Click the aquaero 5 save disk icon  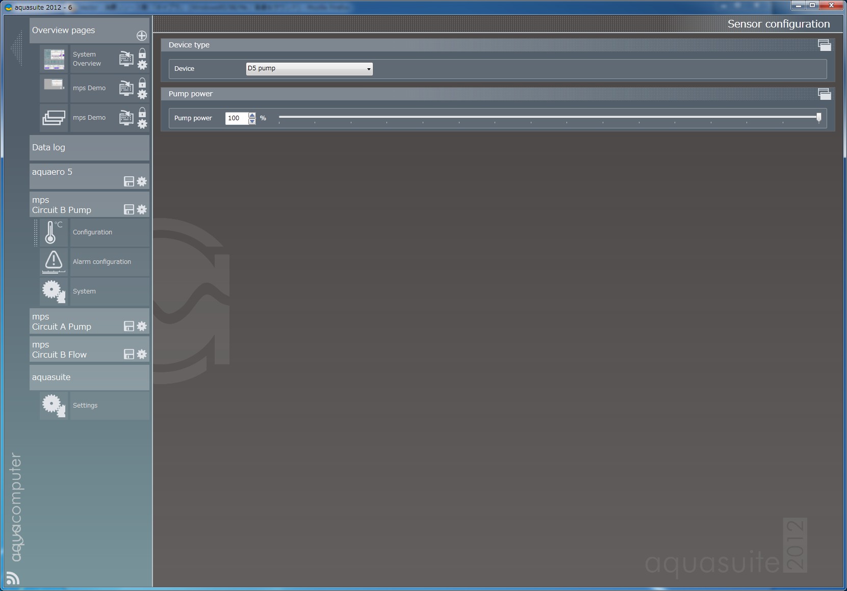click(x=129, y=181)
